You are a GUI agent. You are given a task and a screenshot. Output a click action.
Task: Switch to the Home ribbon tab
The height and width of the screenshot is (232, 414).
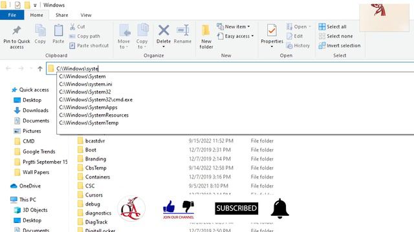click(36, 15)
